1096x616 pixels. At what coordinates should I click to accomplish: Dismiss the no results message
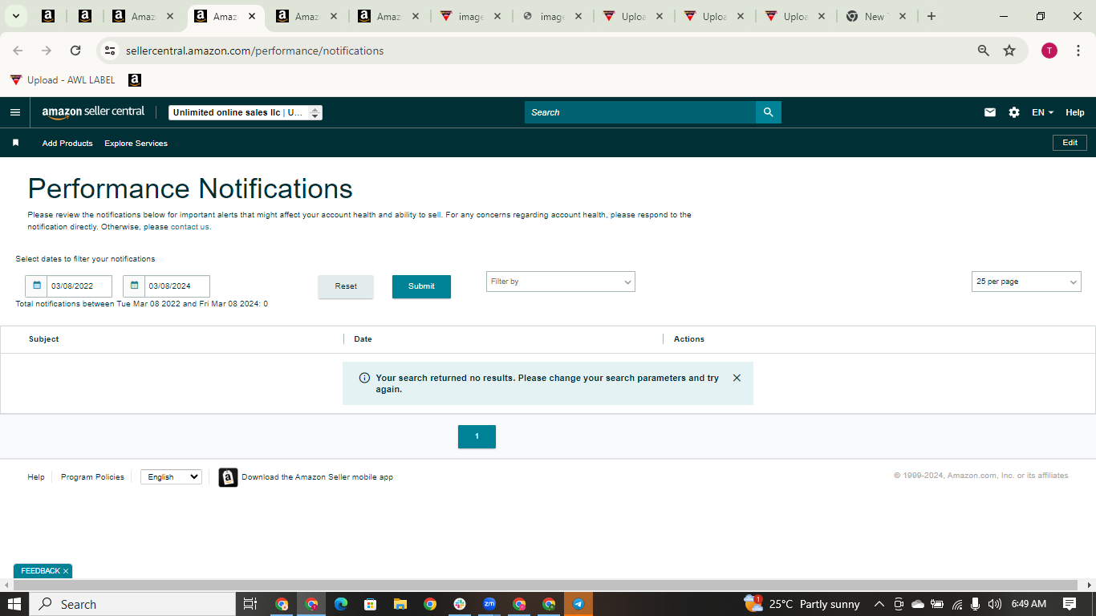(737, 378)
